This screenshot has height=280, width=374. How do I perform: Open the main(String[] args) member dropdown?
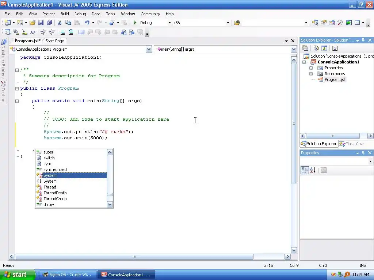tap(294, 49)
